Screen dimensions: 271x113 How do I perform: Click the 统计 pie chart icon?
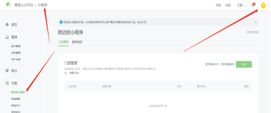click(7, 71)
